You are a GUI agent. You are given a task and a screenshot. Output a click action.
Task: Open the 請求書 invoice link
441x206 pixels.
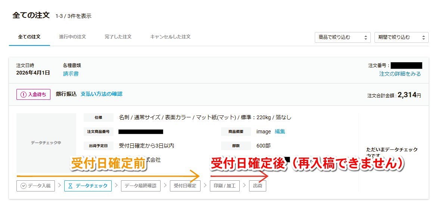[71, 74]
